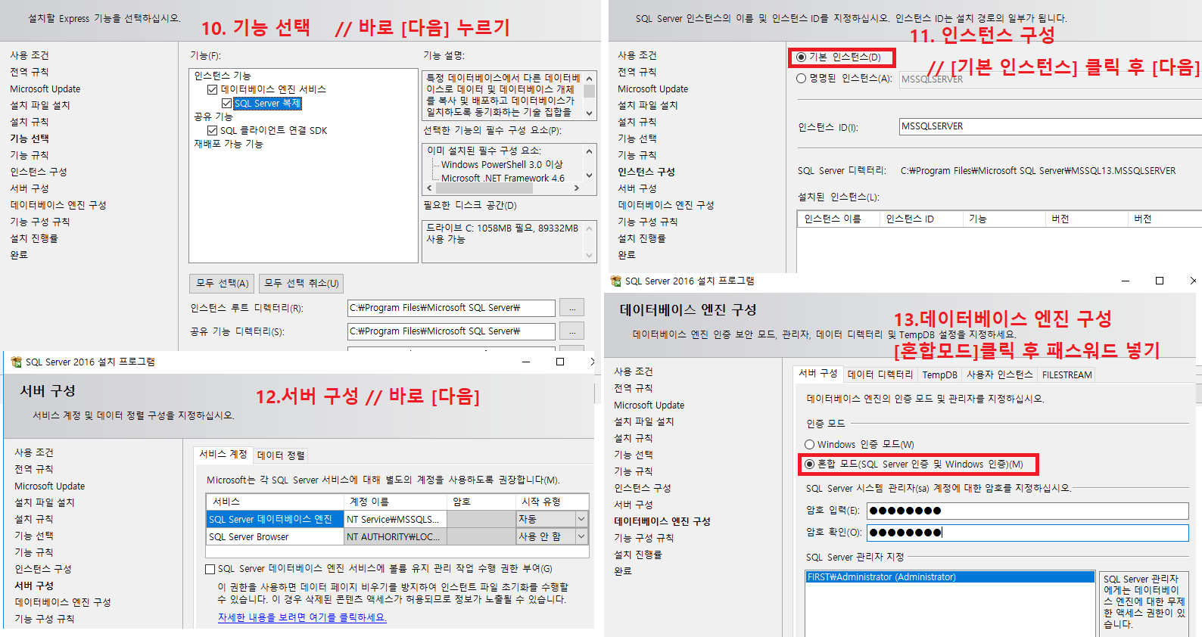This screenshot has width=1202, height=637.
Task: Select 혼합 모드 authentication radio button
Action: [x=809, y=464]
